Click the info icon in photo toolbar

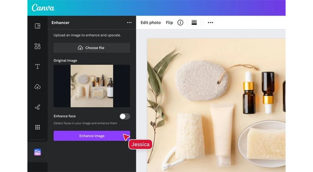coord(180,23)
